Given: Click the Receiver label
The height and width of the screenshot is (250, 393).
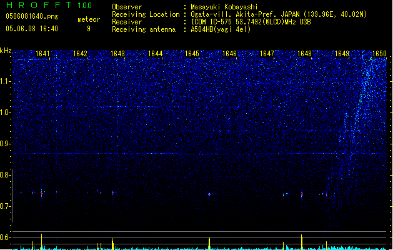Looking at the screenshot, I should 127,22.
